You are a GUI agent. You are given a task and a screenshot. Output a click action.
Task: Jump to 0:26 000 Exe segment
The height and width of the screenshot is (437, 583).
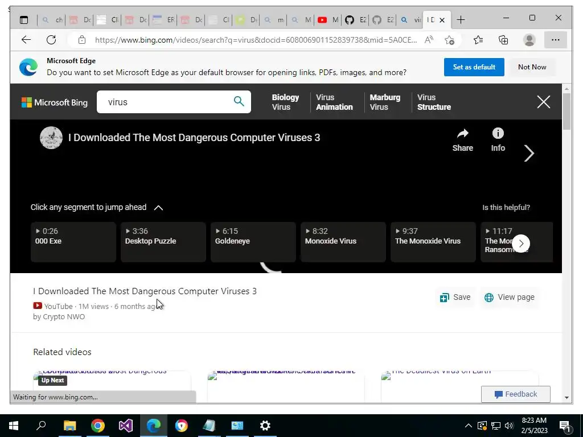point(73,242)
